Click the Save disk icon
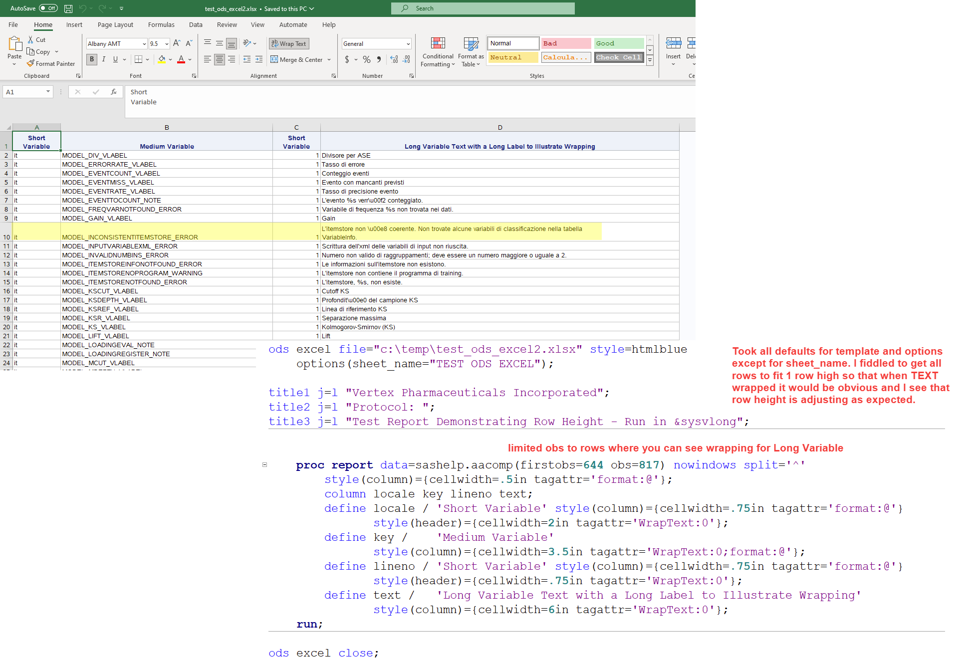964x663 pixels. [68, 8]
